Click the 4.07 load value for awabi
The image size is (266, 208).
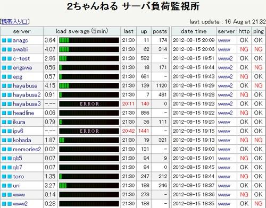click(50, 49)
